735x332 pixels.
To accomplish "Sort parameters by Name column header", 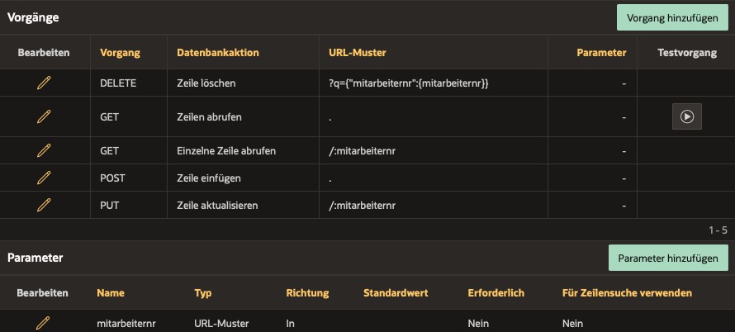I will [111, 293].
